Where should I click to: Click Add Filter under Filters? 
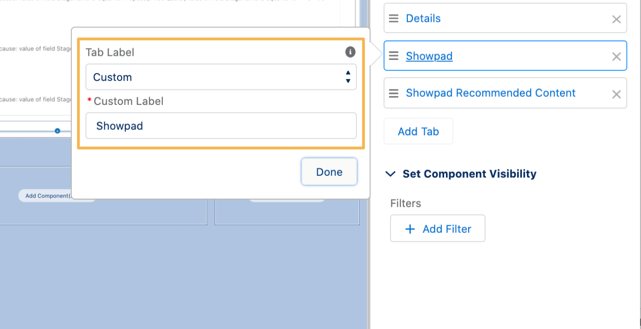(x=437, y=229)
